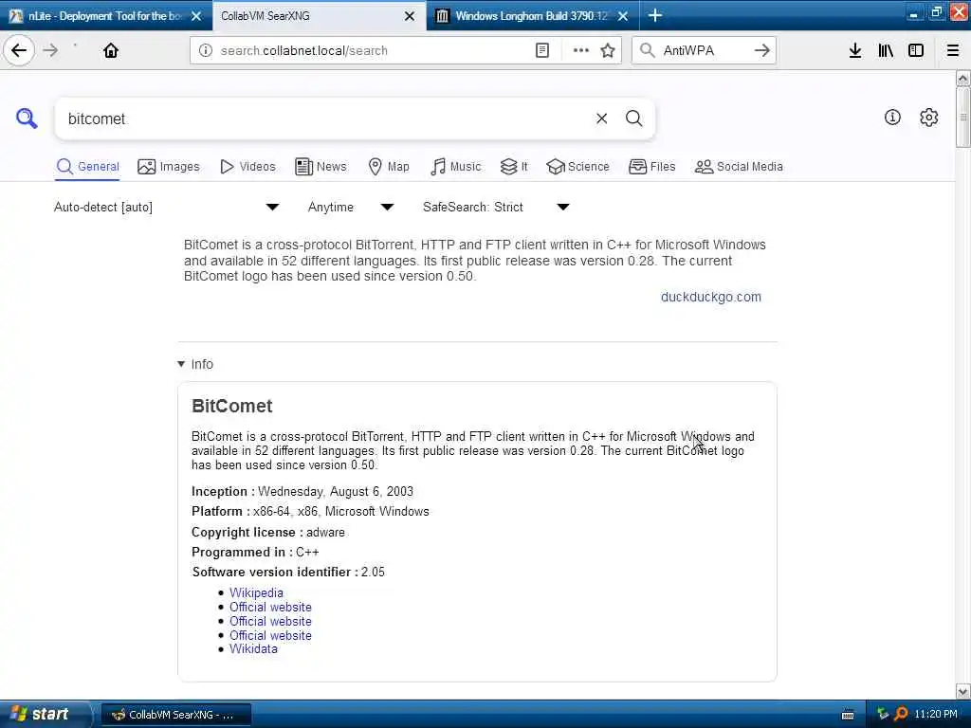Select the Images search category
This screenshot has height=728, width=971.
coord(169,167)
